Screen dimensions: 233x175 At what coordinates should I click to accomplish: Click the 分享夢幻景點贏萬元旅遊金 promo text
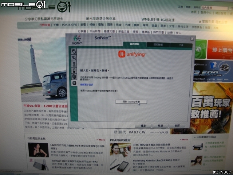tap(44, 19)
